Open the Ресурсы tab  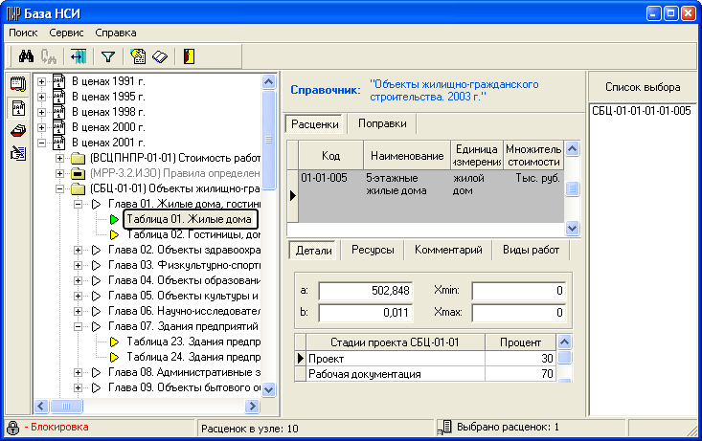pos(372,250)
